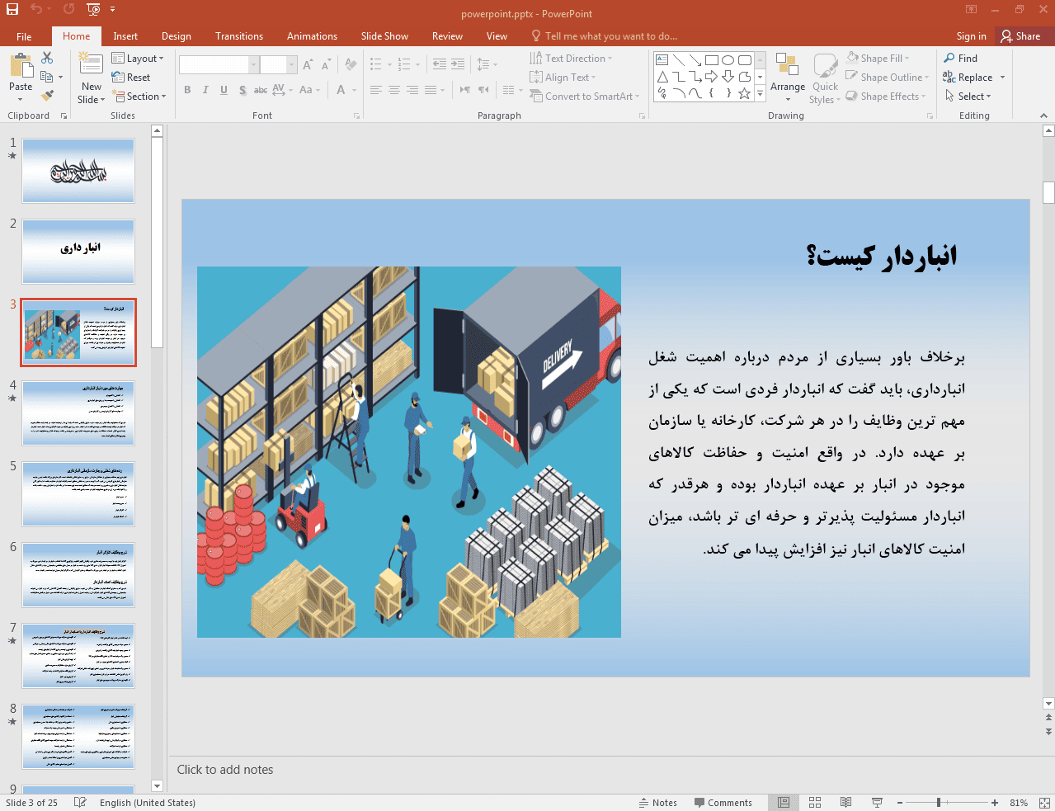Toggle the Notes pane
The height and width of the screenshot is (811, 1055).
657,803
